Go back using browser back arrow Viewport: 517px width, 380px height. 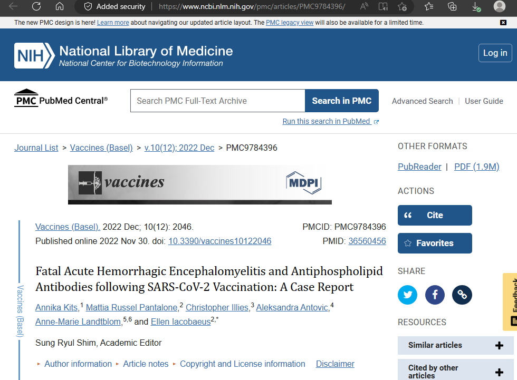13,6
